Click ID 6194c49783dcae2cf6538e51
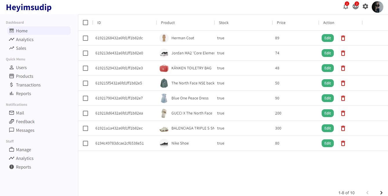 [120, 143]
